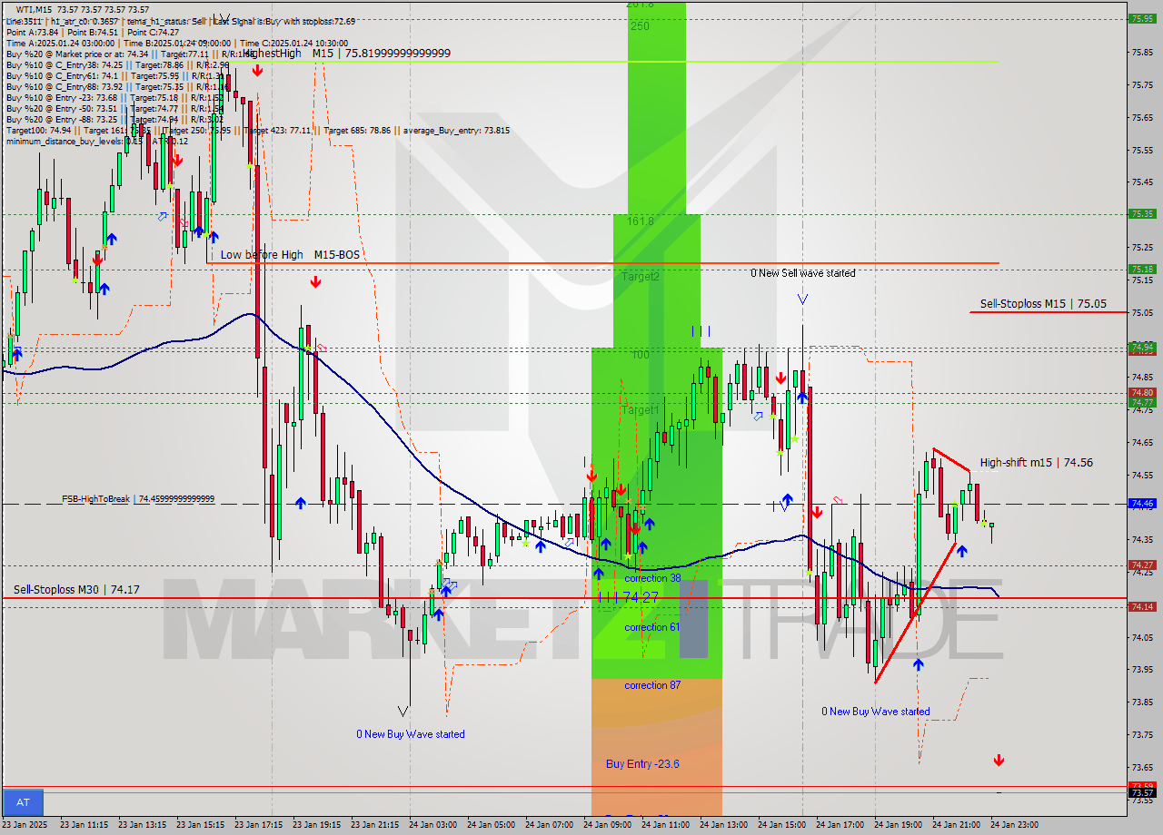The image size is (1163, 835).
Task: Click the AT button in the corner
Action: pos(23,802)
